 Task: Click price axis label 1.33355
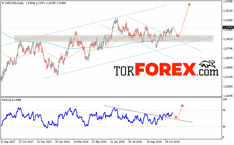click(228, 20)
